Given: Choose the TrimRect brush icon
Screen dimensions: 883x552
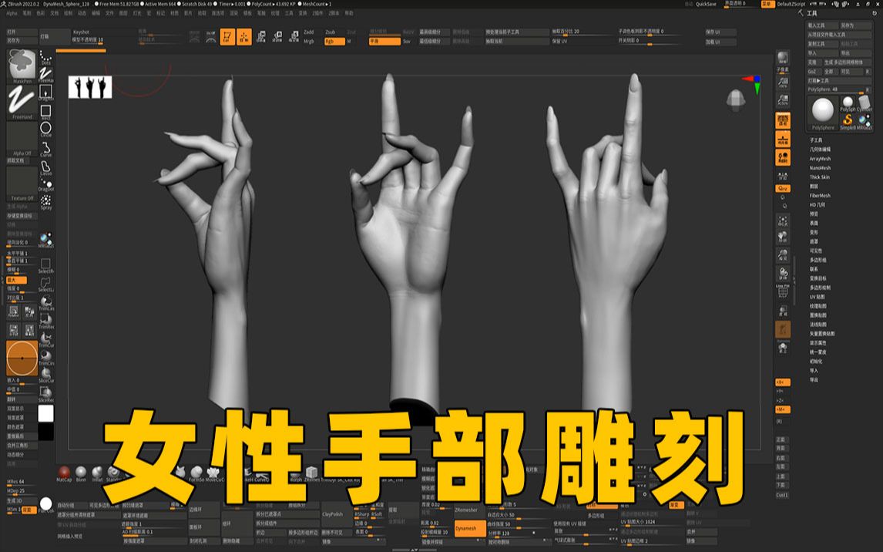Looking at the screenshot, I should [x=45, y=321].
